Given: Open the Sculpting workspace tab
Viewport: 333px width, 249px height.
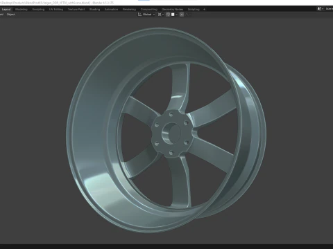Looking at the screenshot, I should [x=38, y=10].
